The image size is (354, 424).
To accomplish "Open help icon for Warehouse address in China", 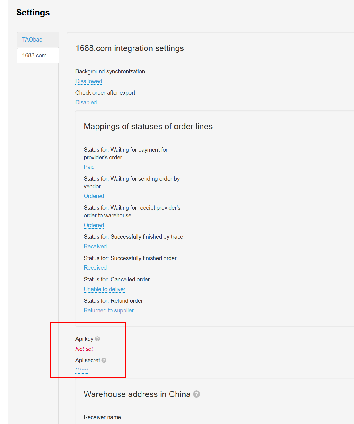I will (x=196, y=394).
